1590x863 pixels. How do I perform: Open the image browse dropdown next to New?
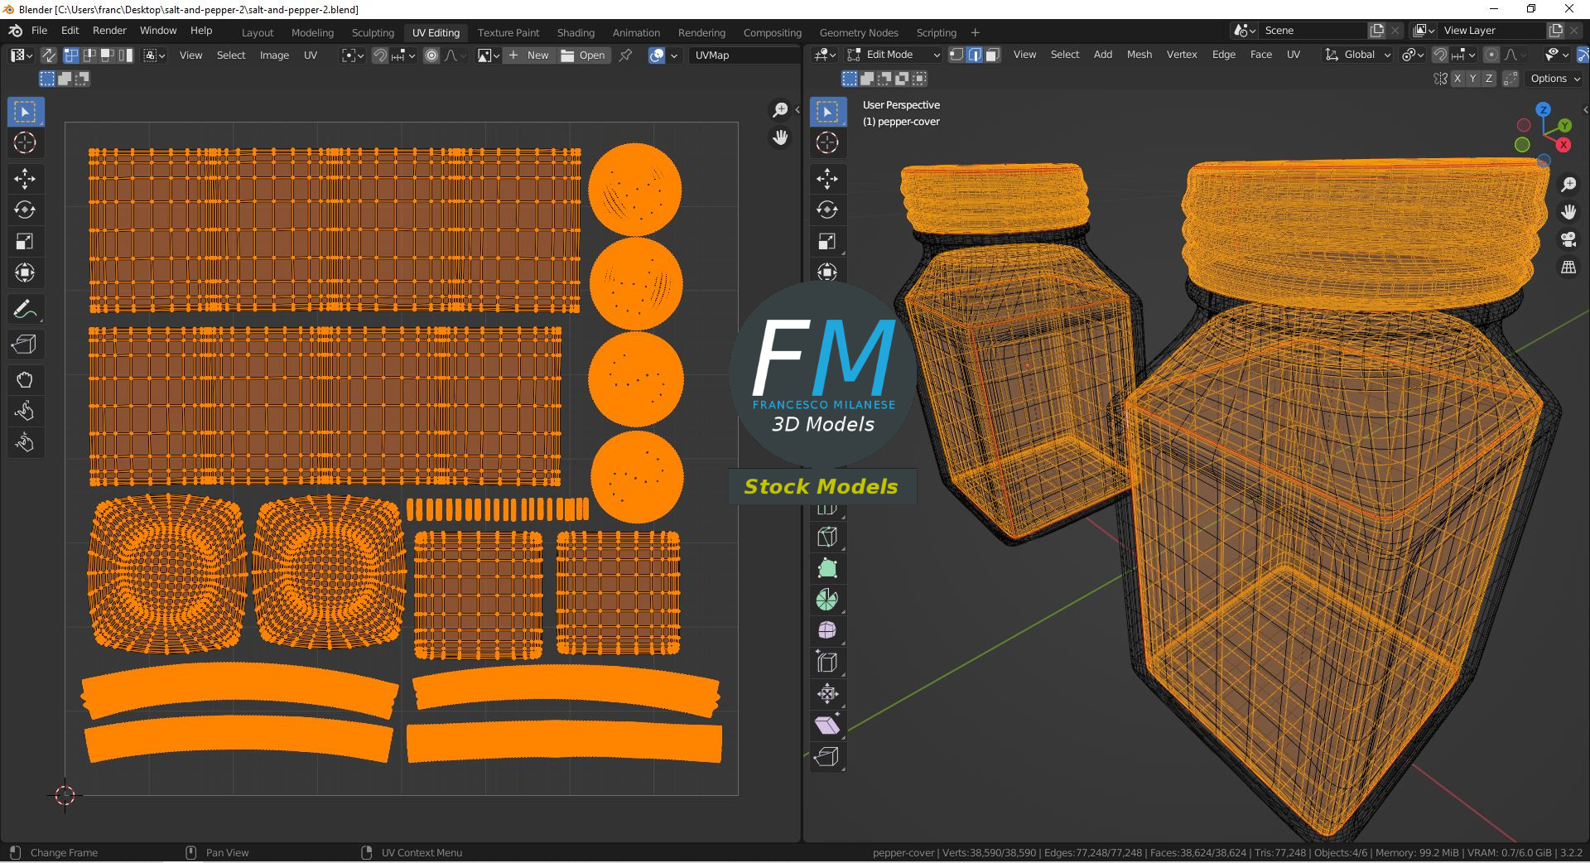click(x=489, y=55)
